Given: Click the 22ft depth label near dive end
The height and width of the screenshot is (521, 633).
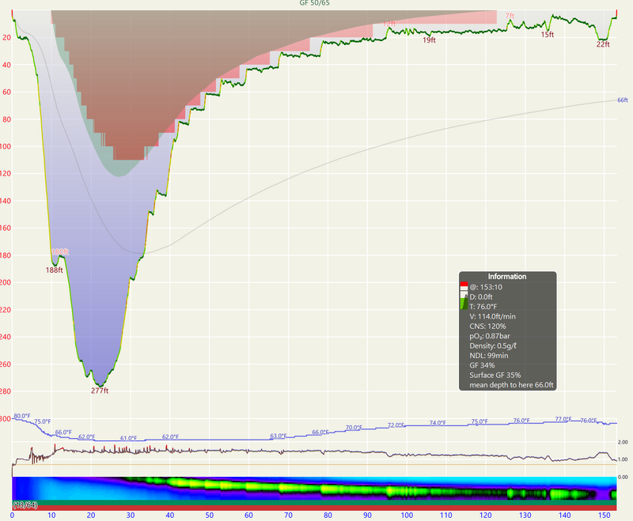Looking at the screenshot, I should (603, 45).
